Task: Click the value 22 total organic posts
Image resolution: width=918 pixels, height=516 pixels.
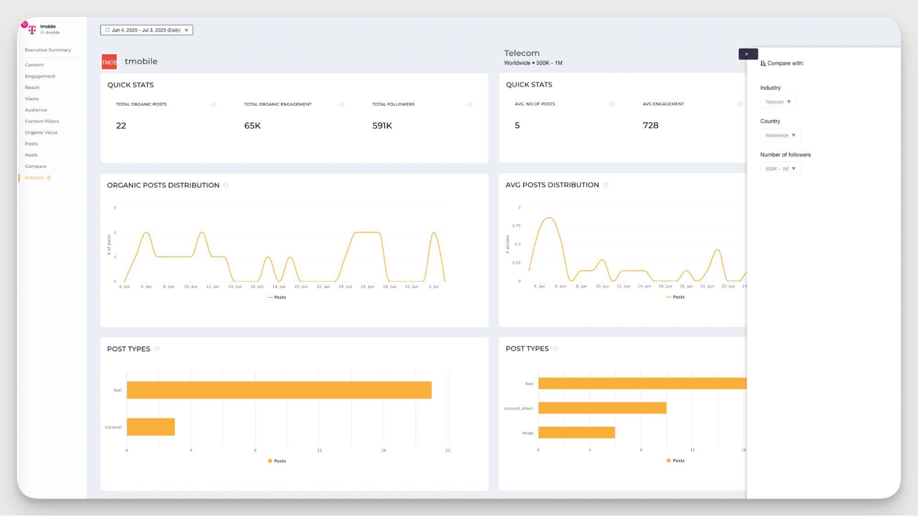Action: [x=121, y=126]
